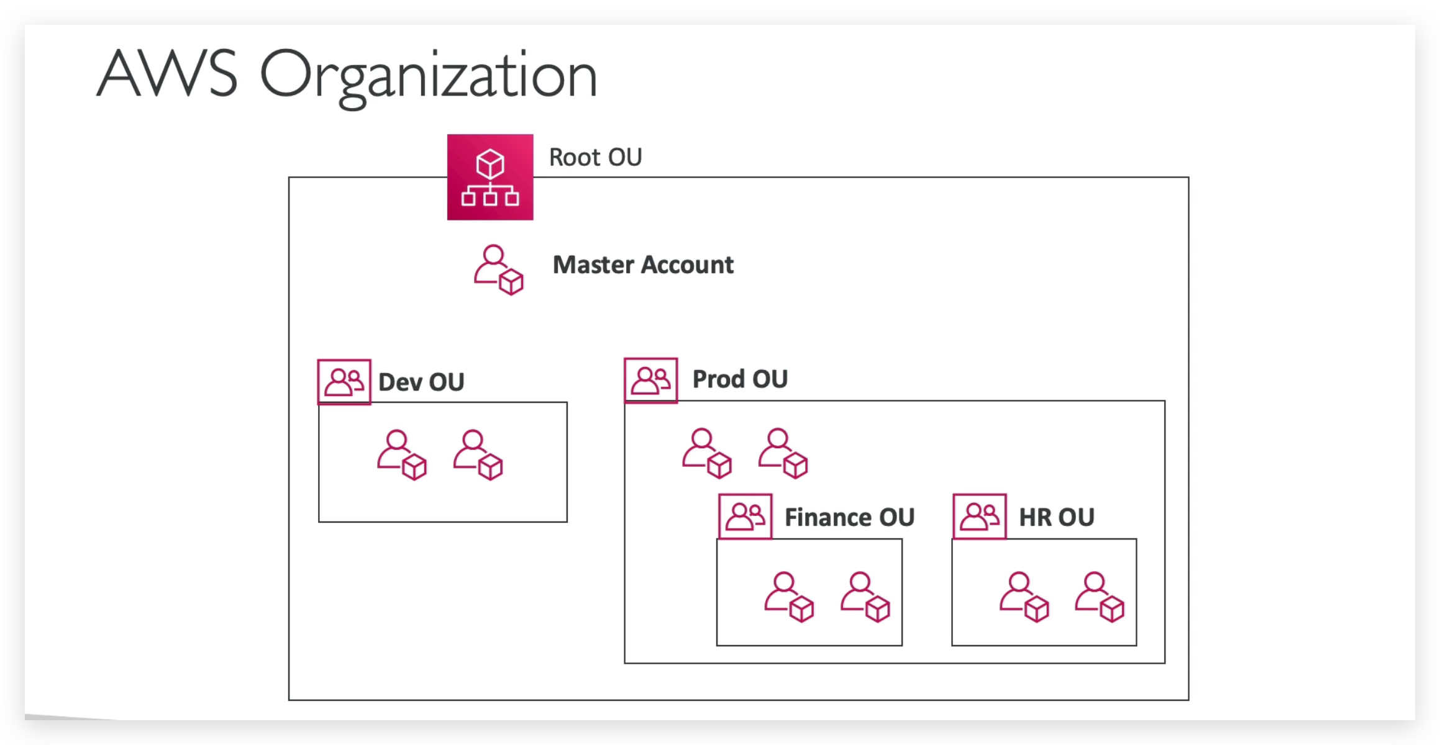
Task: Select first account directly under Prod OU
Action: [x=707, y=453]
